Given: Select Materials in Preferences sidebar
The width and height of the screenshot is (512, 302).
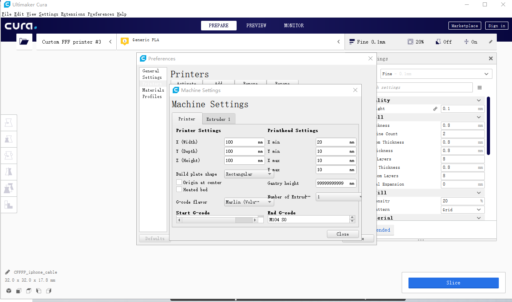Looking at the screenshot, I should (153, 90).
